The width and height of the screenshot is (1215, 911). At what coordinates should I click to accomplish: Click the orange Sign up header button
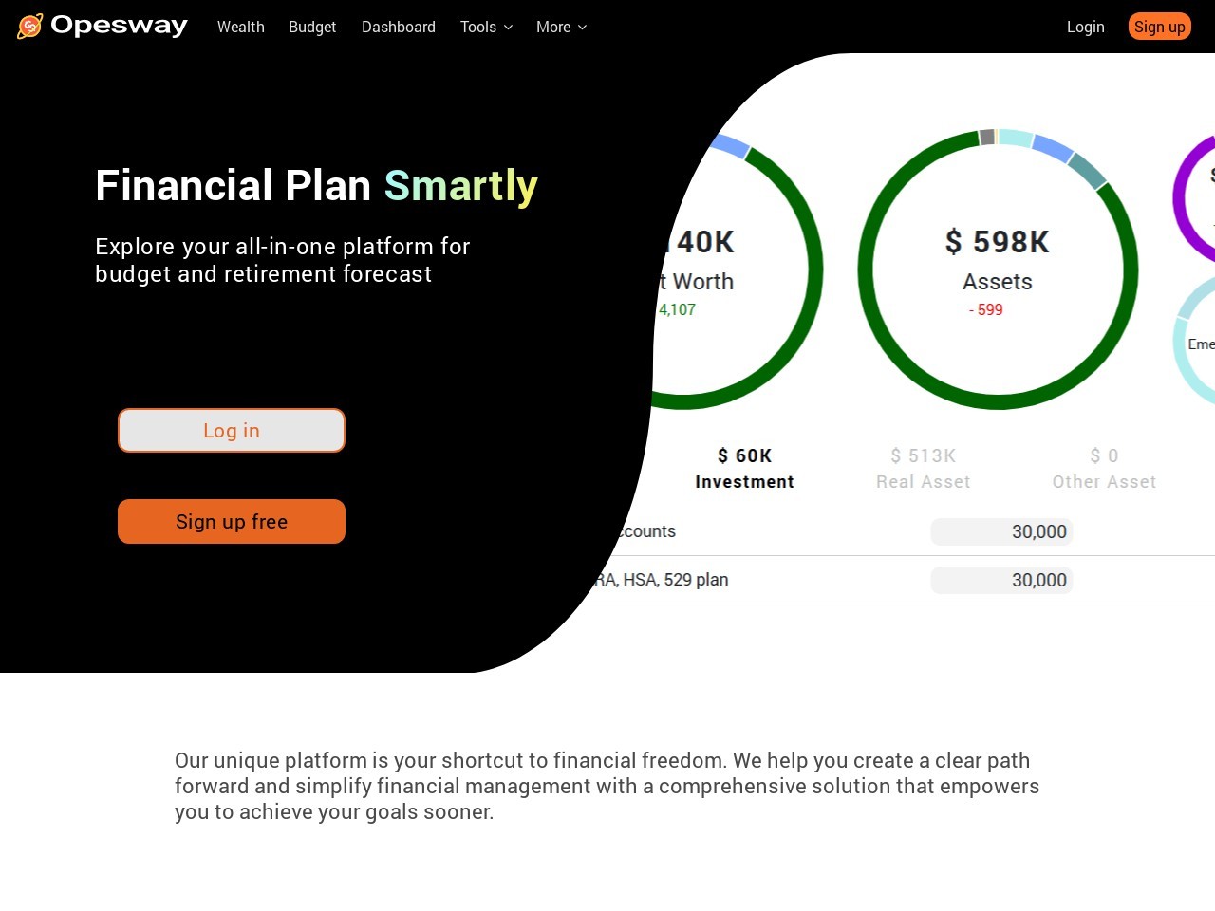[1159, 27]
